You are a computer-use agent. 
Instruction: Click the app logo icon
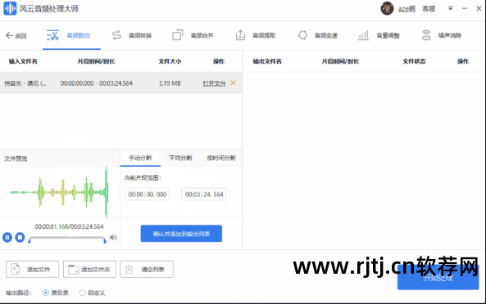click(x=10, y=8)
